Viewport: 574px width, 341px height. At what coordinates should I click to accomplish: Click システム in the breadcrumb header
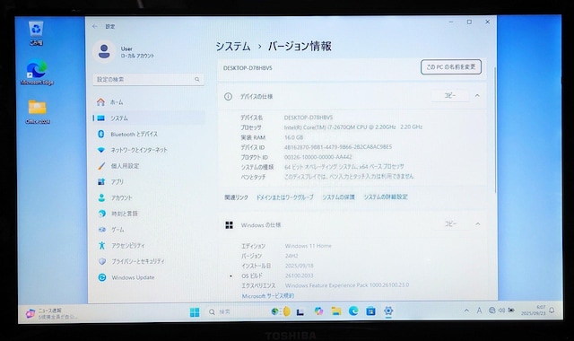[233, 47]
